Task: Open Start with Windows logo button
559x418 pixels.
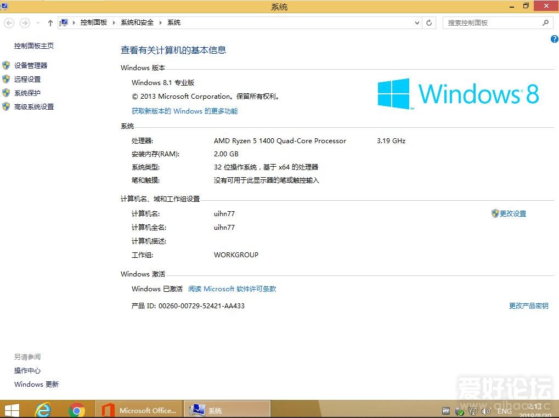Action: pos(12,410)
